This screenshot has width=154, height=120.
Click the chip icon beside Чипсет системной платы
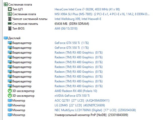[x=10, y=19]
